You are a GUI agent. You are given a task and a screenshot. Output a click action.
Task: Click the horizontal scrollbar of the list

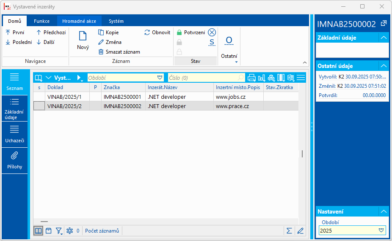pos(44,221)
